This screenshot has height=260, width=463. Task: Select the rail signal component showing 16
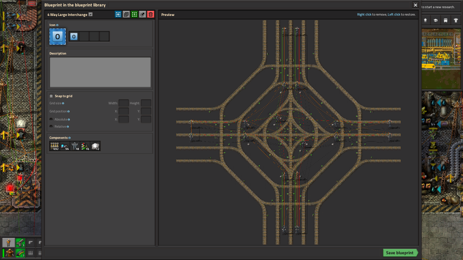click(x=85, y=146)
